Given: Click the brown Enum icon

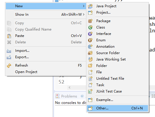Looking at the screenshot, I should (90, 40).
